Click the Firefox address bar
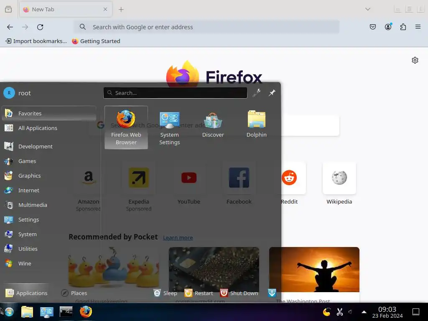Image resolution: width=428 pixels, height=321 pixels. [207, 27]
